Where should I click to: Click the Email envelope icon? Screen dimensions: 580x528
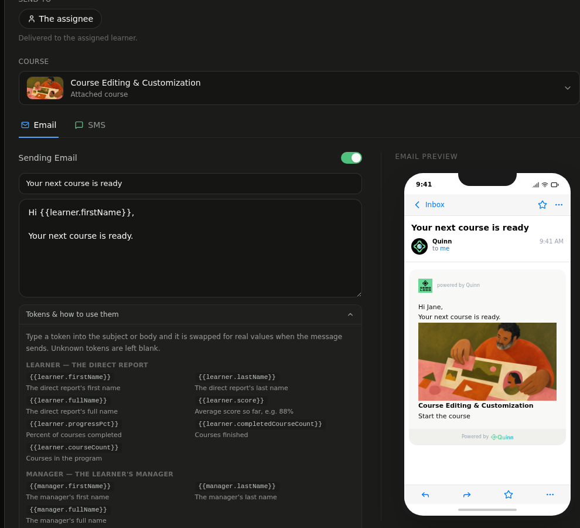coord(25,125)
